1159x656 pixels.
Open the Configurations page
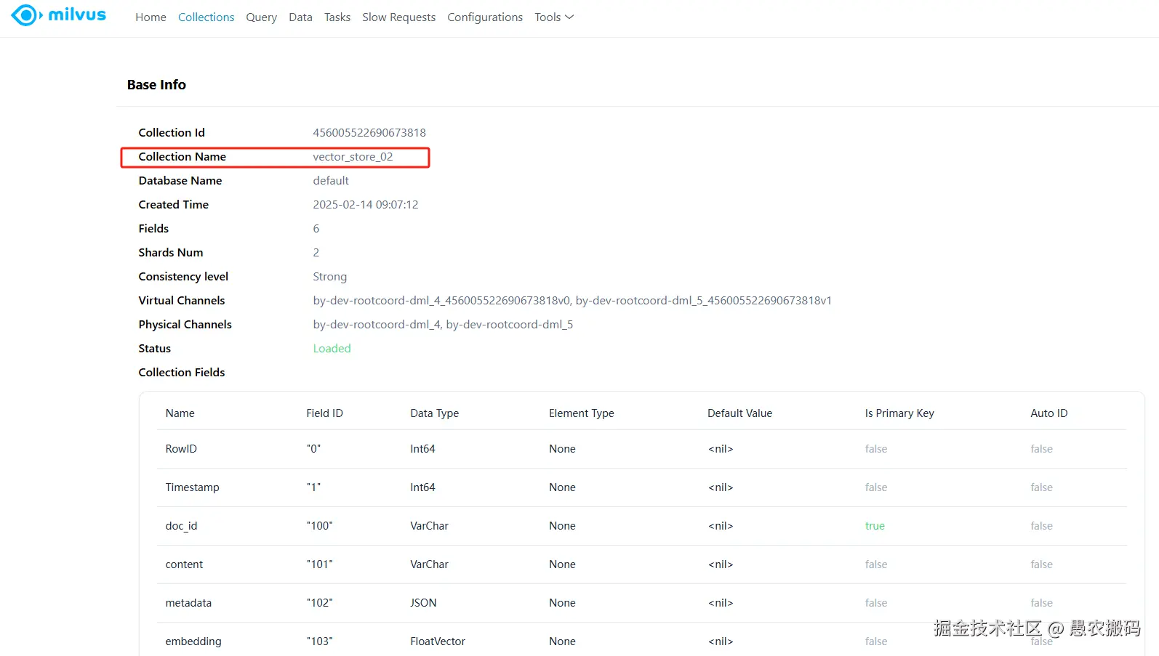[x=485, y=17]
